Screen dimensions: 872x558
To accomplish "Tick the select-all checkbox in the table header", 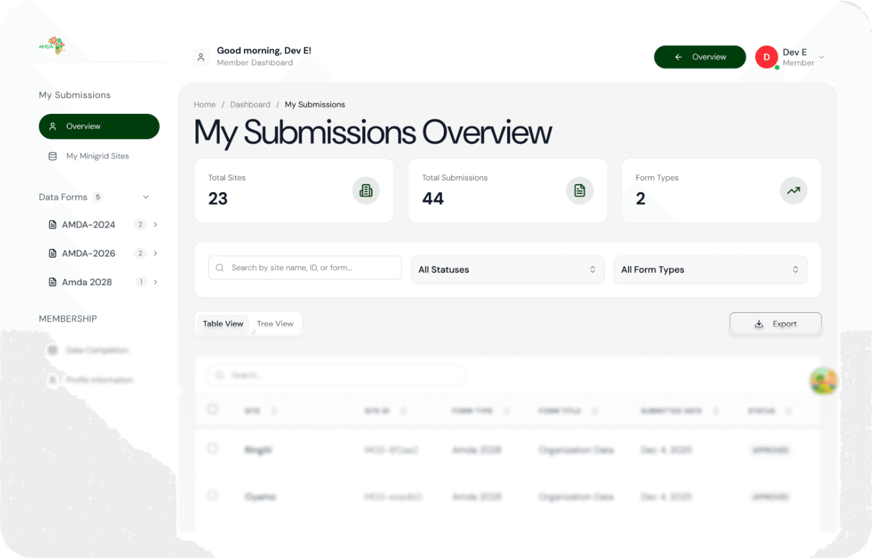I will tap(213, 409).
